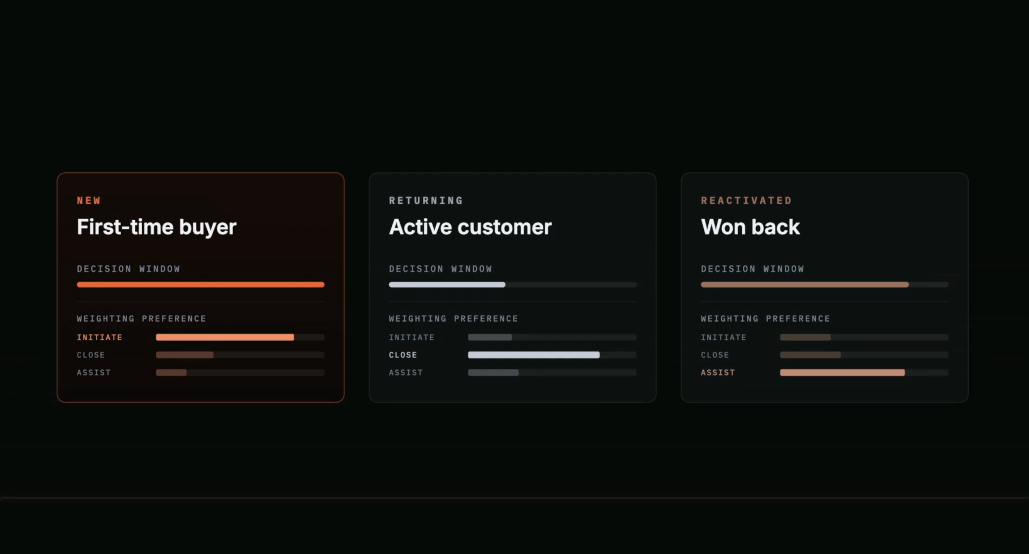
Task: Click INITIATE label in Won back card
Action: [x=724, y=338]
